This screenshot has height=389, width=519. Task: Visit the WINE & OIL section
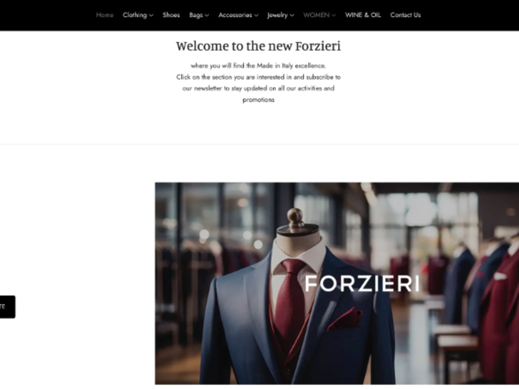pos(363,15)
